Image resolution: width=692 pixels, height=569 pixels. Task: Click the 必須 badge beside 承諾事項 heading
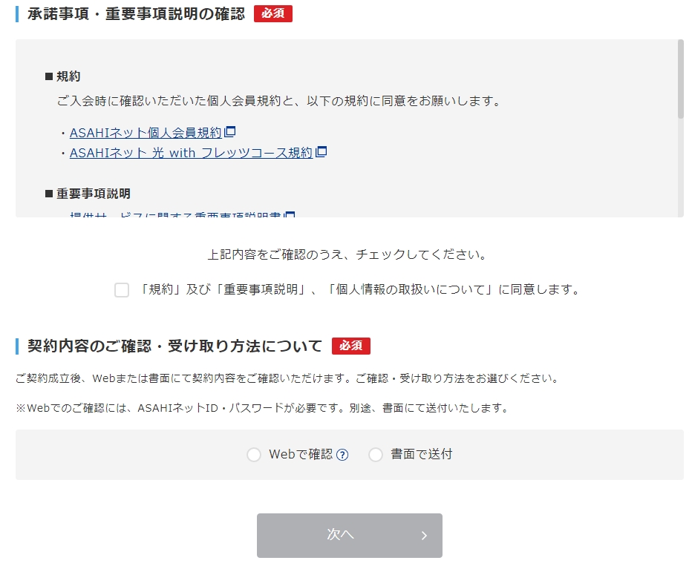click(273, 14)
